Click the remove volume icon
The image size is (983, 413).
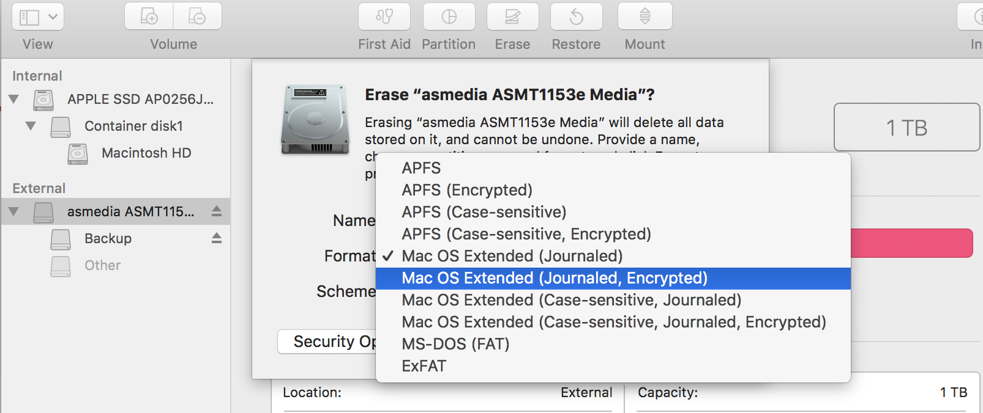pos(198,16)
